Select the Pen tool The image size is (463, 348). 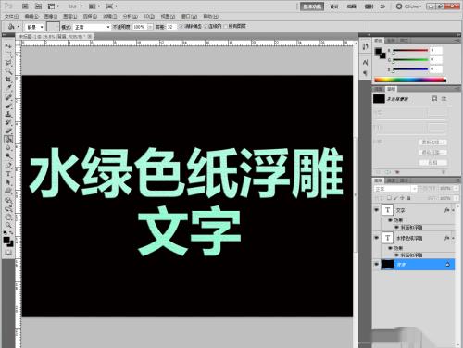coord(8,166)
